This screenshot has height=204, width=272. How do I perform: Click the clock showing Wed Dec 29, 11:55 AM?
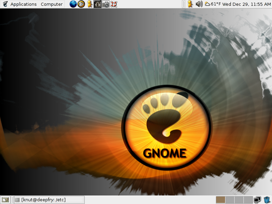[x=246, y=4]
